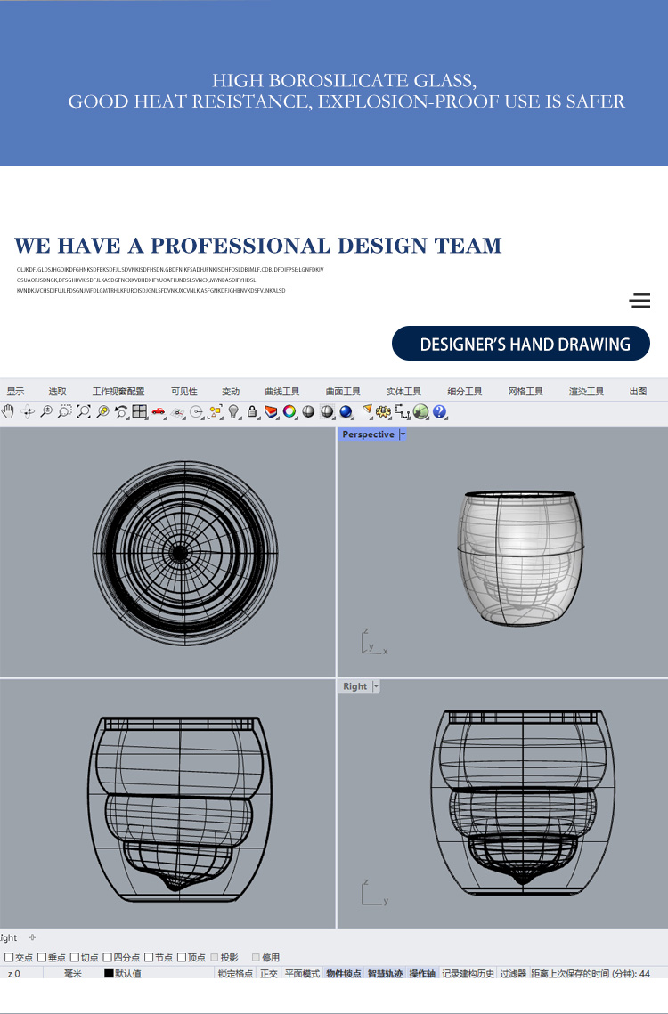Open the blue help question icon

439,411
